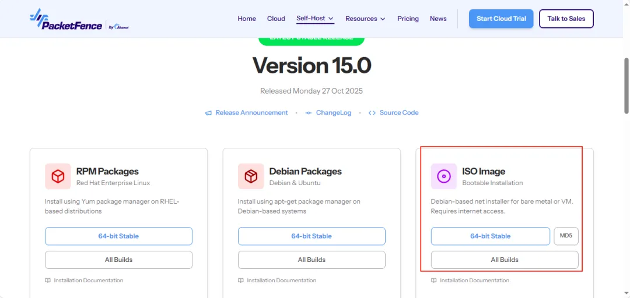
Task: Click the PacketFence logo
Action: [79, 19]
